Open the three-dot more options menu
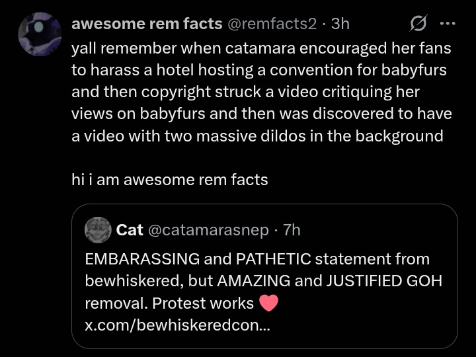Image resolution: width=476 pixels, height=357 pixels. 448,24
